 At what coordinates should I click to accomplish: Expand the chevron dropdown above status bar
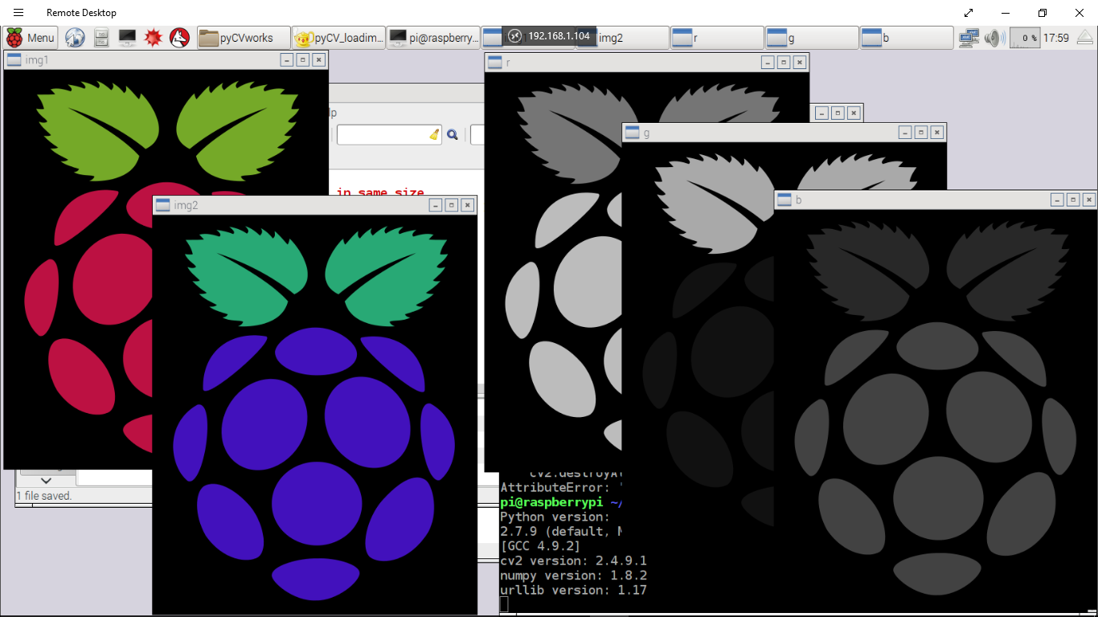46,480
